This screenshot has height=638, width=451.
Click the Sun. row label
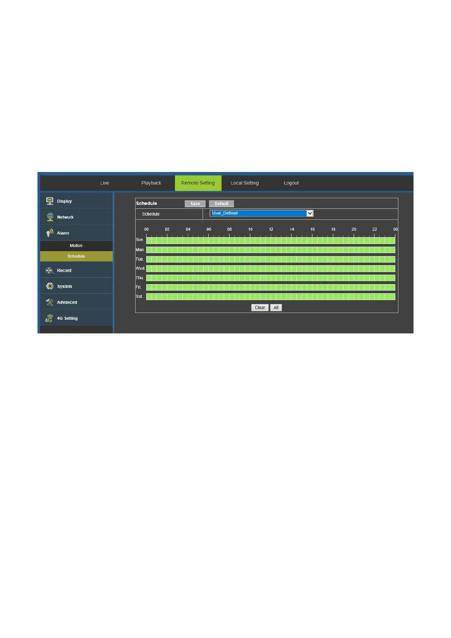tap(140, 240)
